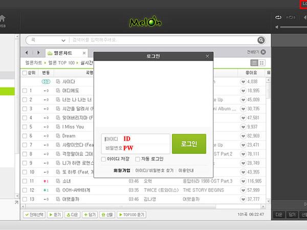Click the TOP100 듣기 button
This screenshot has width=307, height=230.
coord(131,215)
